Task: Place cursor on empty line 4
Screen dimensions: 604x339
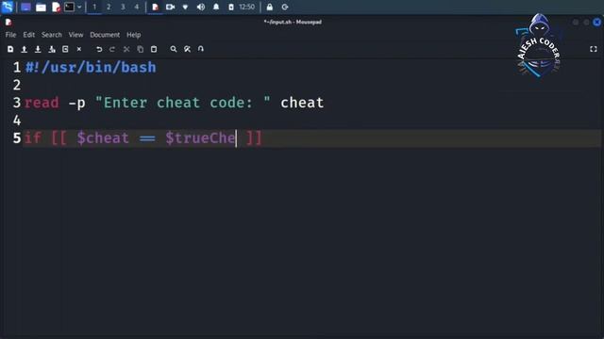Action: point(312,121)
